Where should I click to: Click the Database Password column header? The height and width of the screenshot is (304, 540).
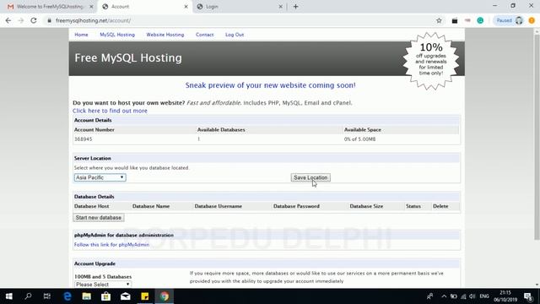(x=296, y=206)
